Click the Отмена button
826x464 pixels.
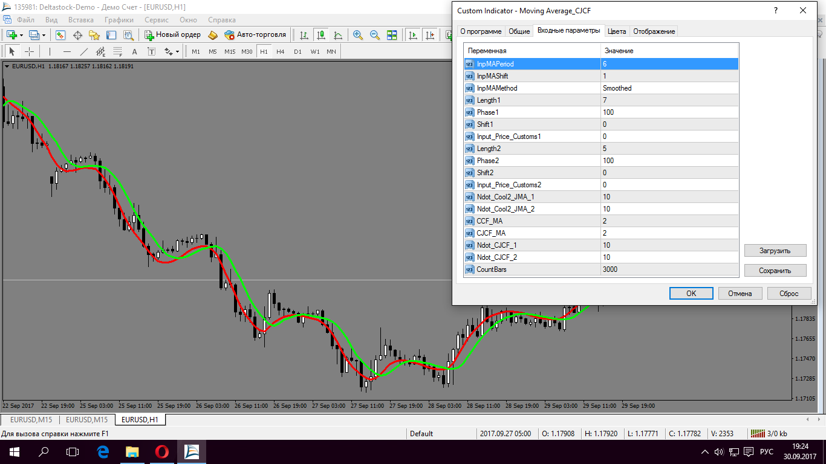[x=740, y=293]
